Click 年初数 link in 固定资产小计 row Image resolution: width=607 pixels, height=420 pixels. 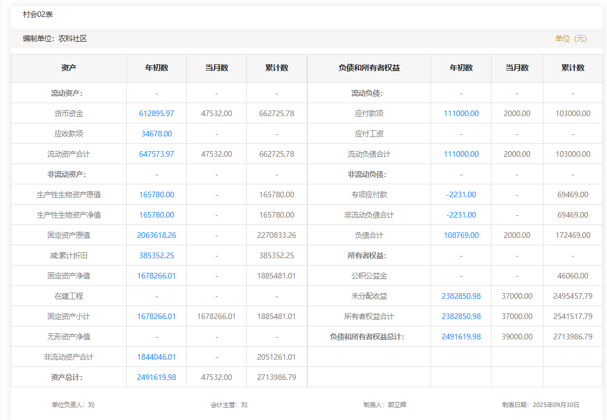coord(156,316)
